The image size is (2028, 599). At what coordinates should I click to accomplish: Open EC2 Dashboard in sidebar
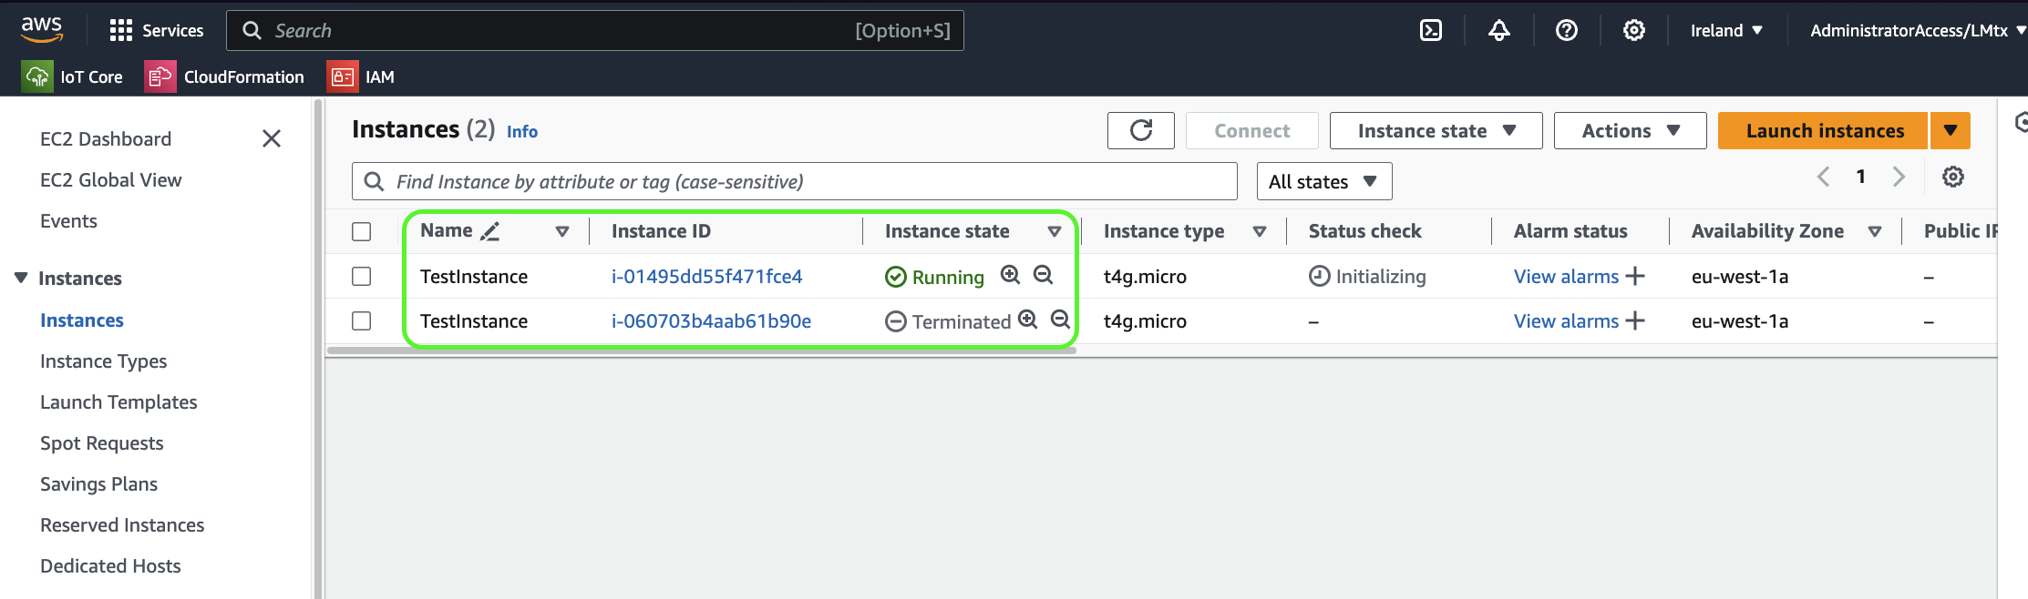tap(106, 138)
